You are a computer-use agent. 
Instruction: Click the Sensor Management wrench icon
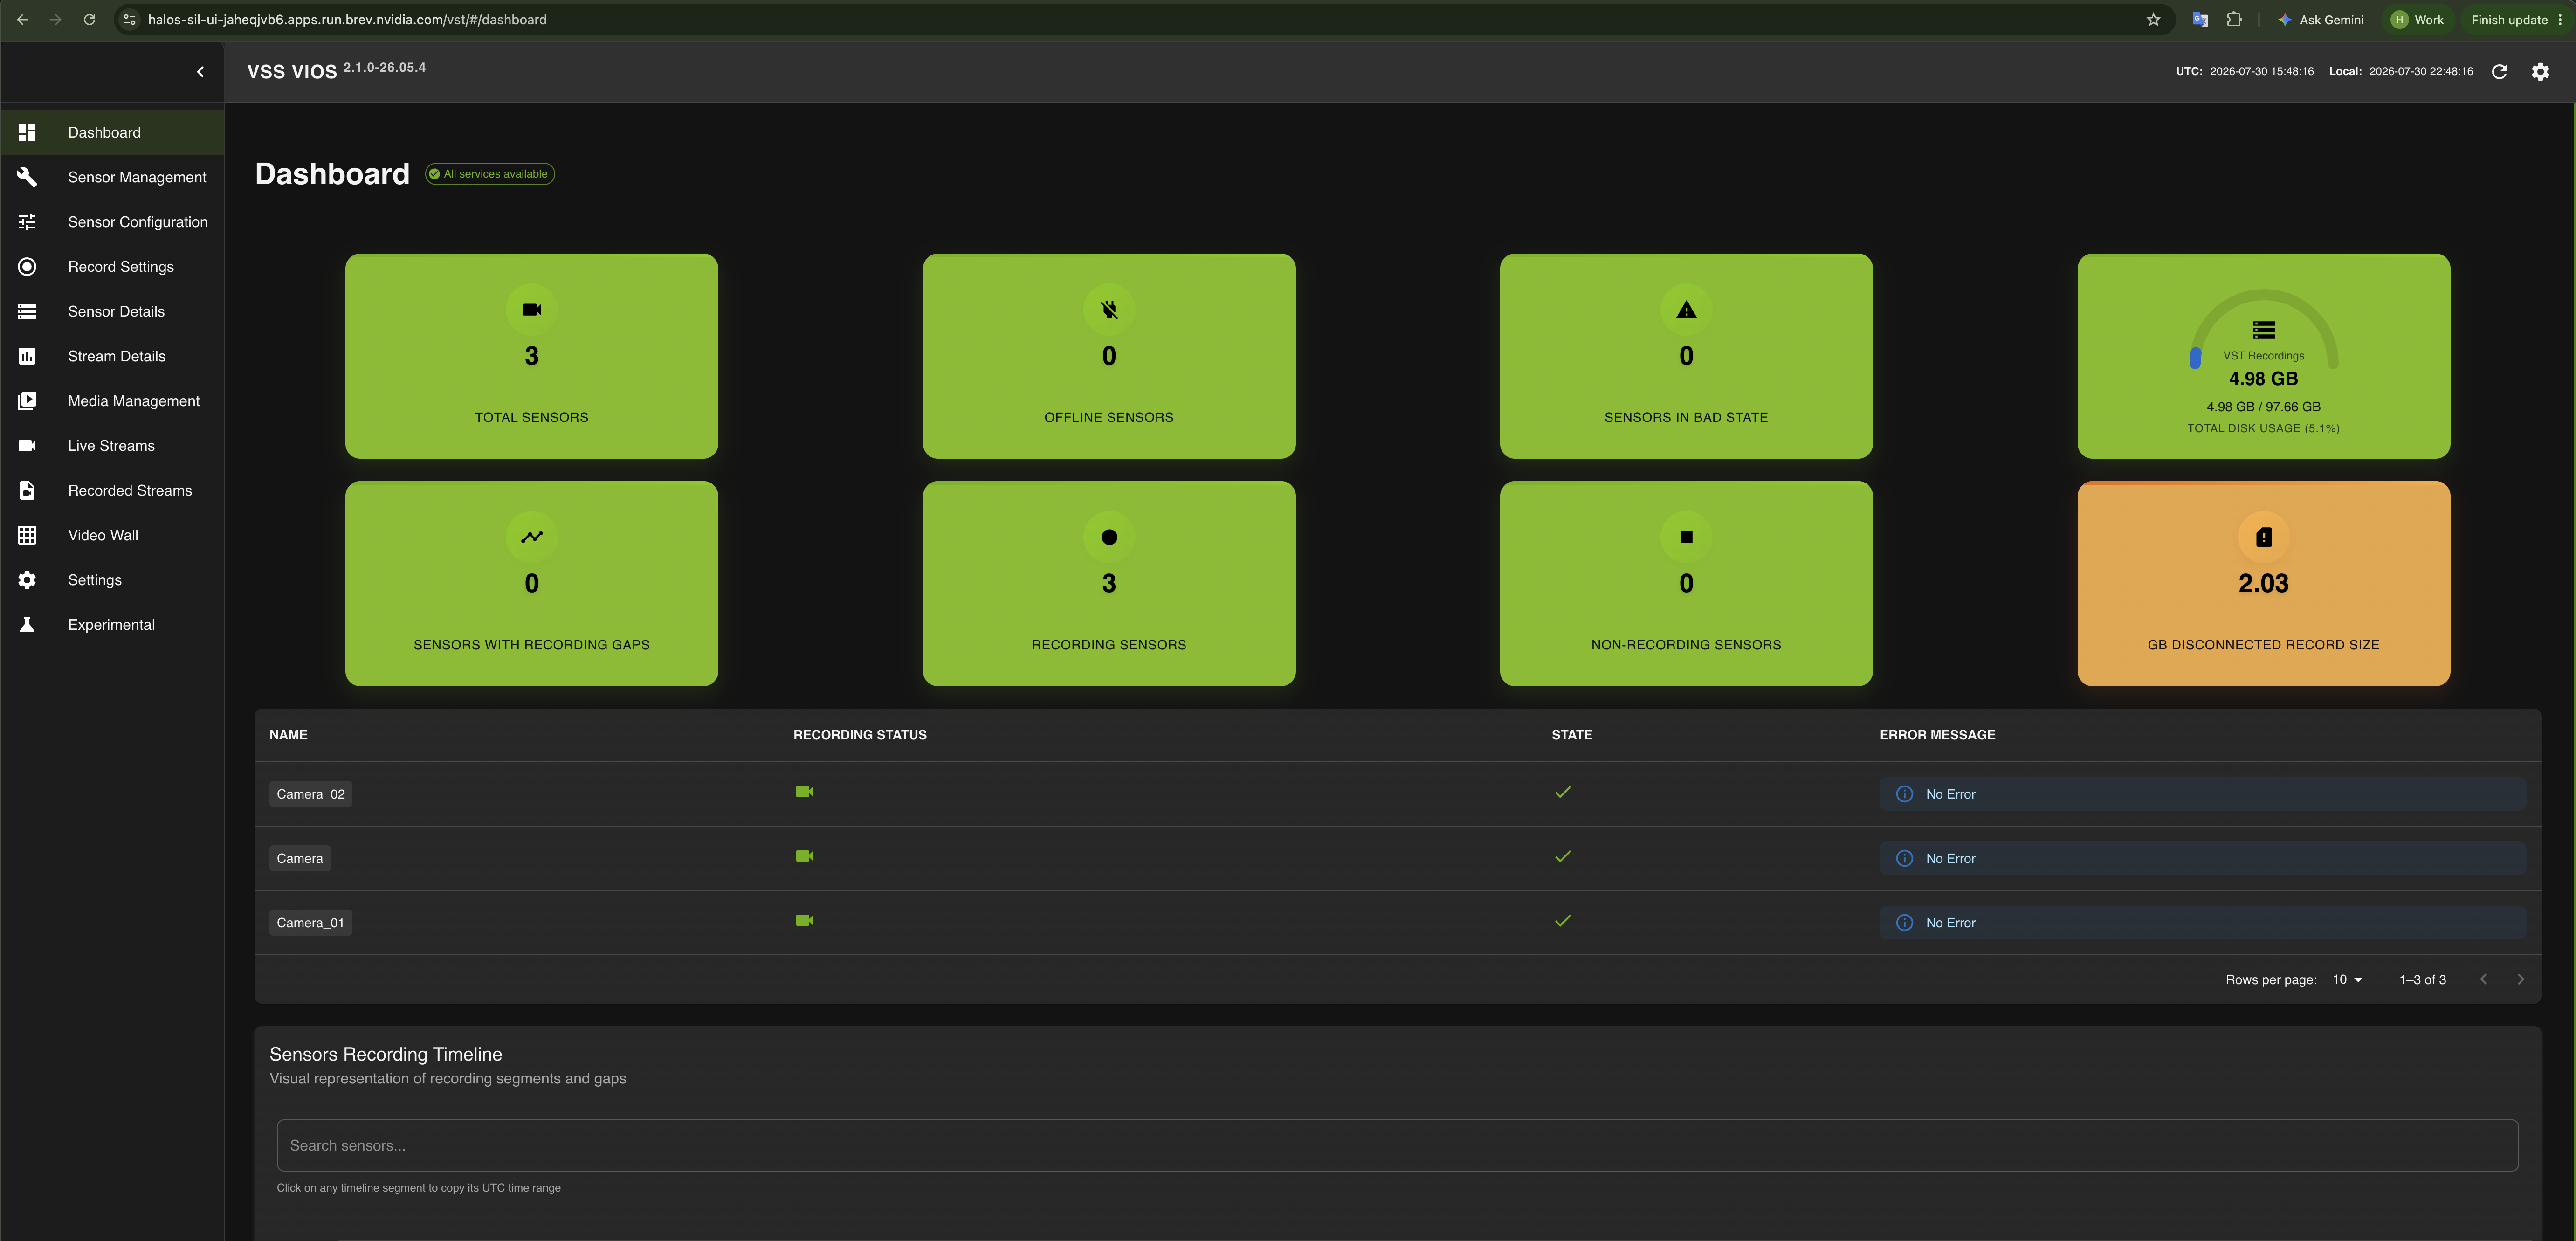27,177
